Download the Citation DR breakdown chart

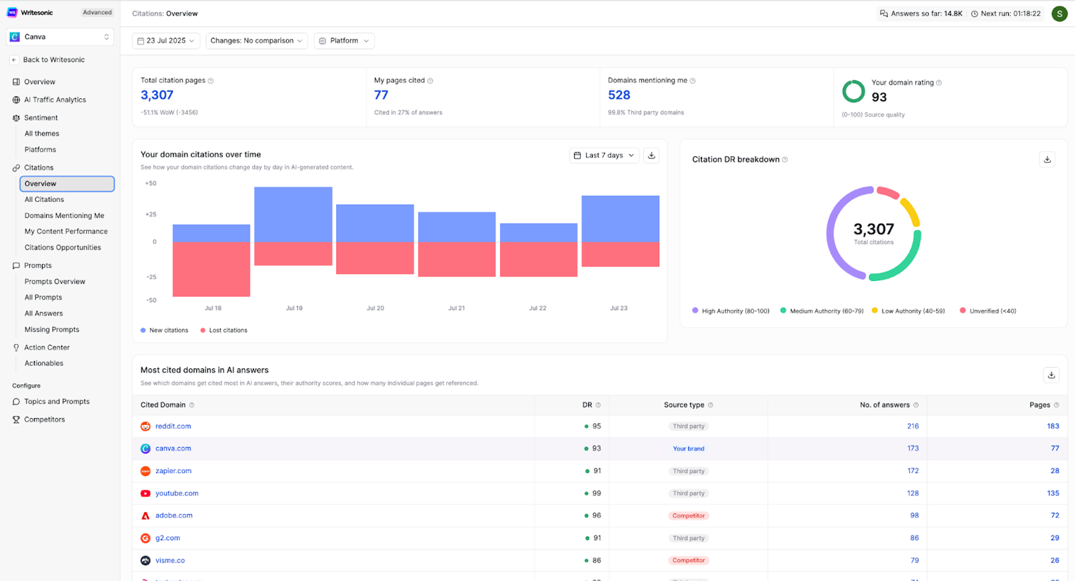(1047, 160)
